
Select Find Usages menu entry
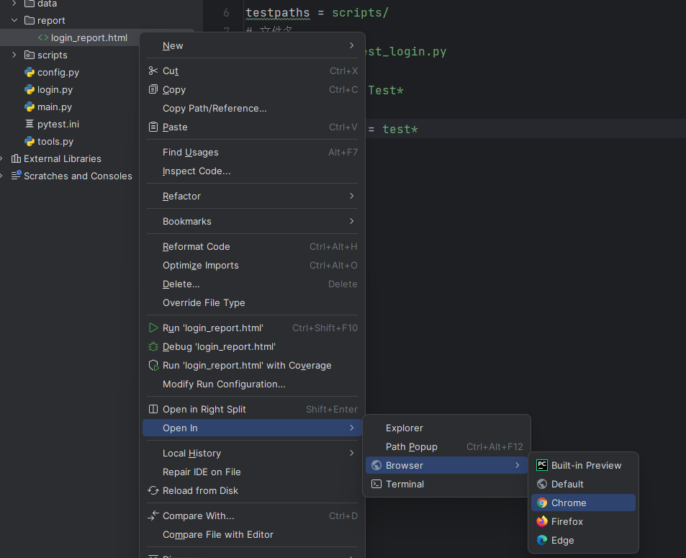pyautogui.click(x=191, y=152)
